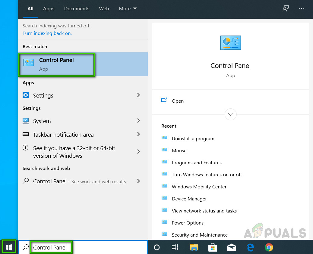Image resolution: width=313 pixels, height=254 pixels.
Task: Select See if you have 32-bit result
Action: [83, 152]
